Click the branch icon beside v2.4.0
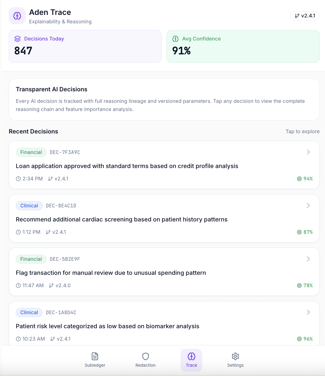 coord(51,286)
